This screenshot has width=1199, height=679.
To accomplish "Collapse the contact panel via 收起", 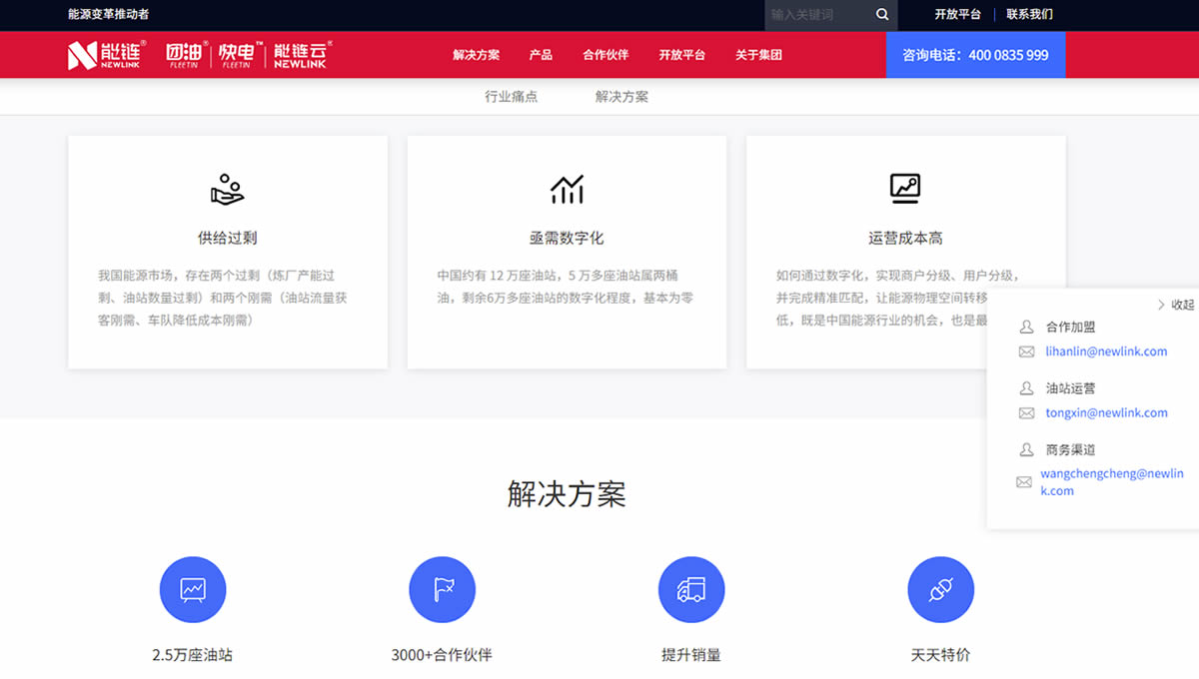I will [x=1176, y=305].
